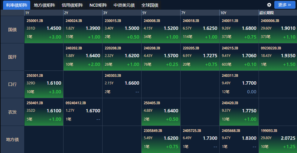Open bond code 240420.IB

click(x=230, y=103)
